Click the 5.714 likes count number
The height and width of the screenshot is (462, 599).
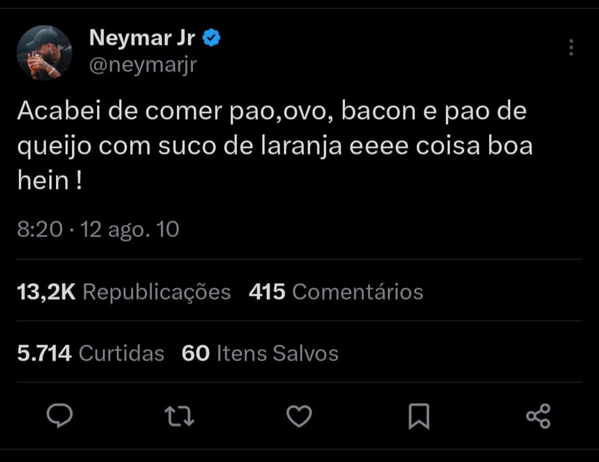point(44,354)
